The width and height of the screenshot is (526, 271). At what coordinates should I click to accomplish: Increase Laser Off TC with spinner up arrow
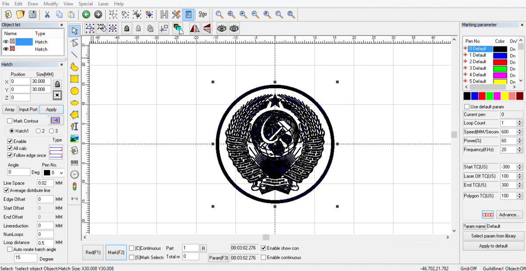point(520,175)
